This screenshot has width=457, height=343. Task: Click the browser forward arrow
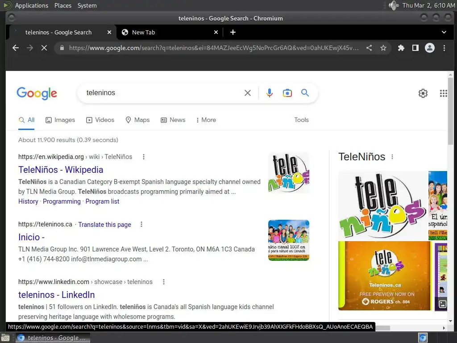pos(30,48)
